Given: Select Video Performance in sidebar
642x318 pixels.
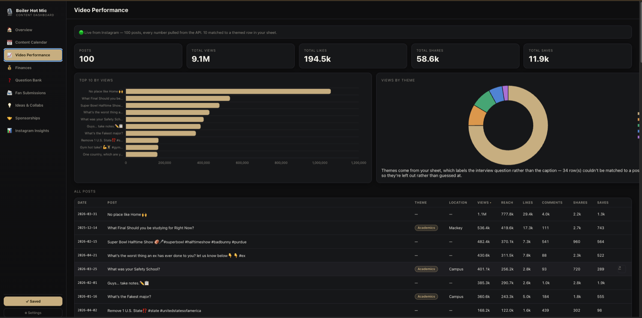Looking at the screenshot, I should pos(33,55).
